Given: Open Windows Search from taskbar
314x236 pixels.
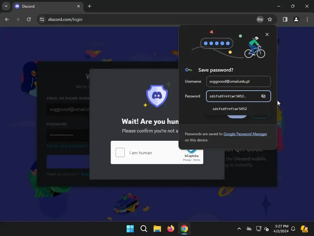Looking at the screenshot, I should 144,229.
